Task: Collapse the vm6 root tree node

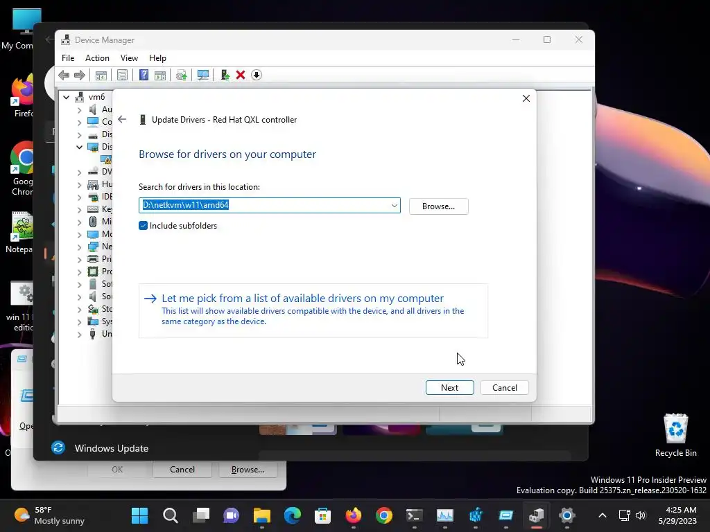Action: coord(67,97)
